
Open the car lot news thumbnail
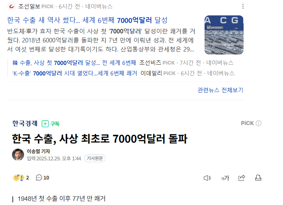(224, 35)
